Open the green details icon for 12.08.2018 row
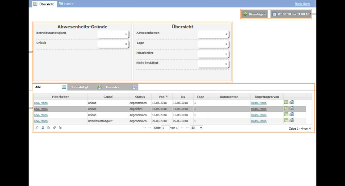 (286, 114)
